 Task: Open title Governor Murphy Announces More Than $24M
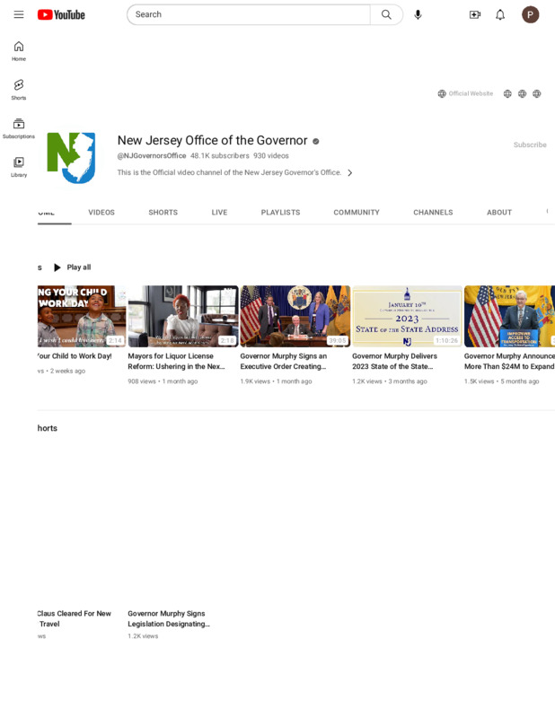tap(509, 362)
